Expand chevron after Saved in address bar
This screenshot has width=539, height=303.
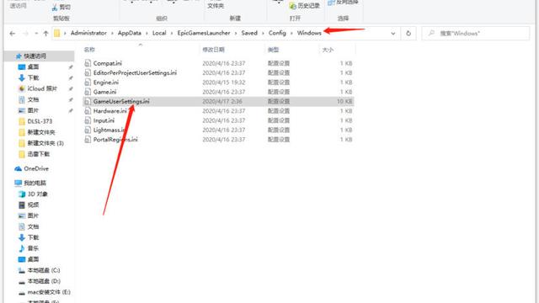(x=263, y=34)
